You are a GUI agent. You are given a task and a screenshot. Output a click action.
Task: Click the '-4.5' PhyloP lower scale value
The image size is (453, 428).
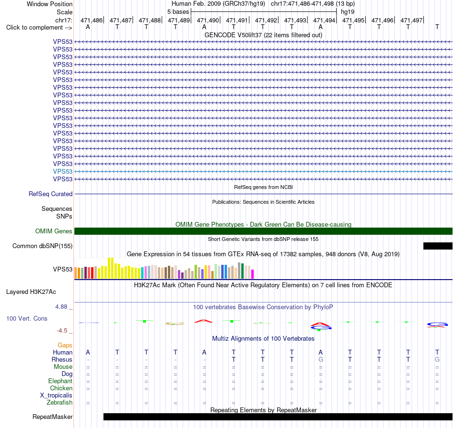coord(62,330)
